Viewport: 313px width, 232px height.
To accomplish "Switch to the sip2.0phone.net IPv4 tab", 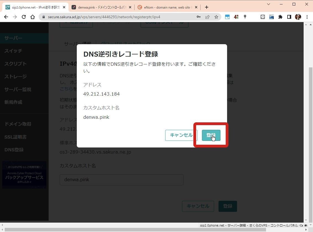I will click(x=36, y=7).
